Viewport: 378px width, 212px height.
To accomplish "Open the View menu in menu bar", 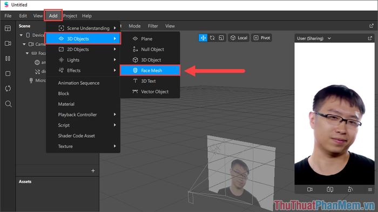I will [38, 16].
